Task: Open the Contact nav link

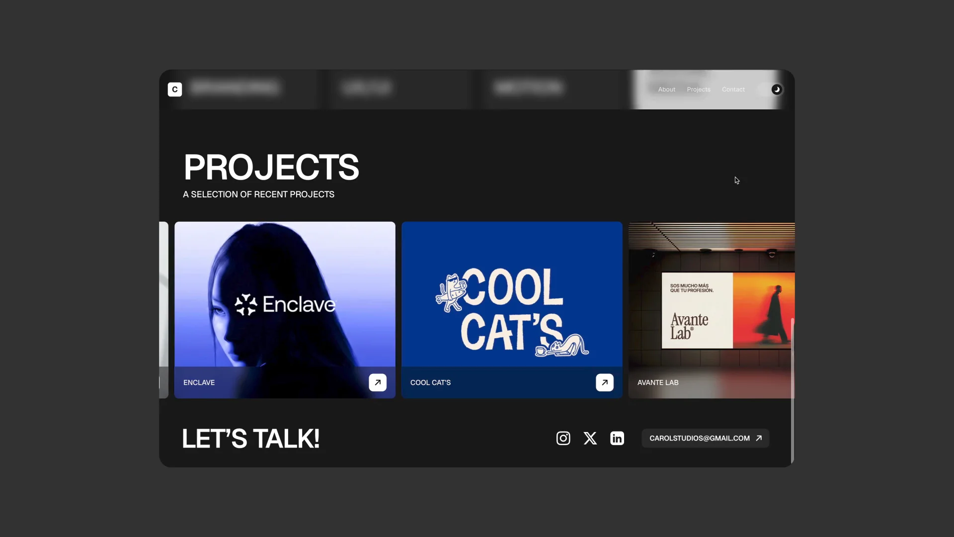Action: (733, 89)
